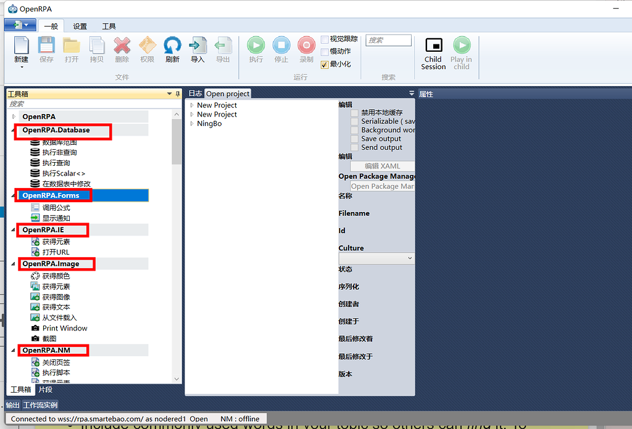Image resolution: width=632 pixels, height=429 pixels.
Task: Collapse the 工具箱 panel using its arrow
Action: (x=168, y=94)
